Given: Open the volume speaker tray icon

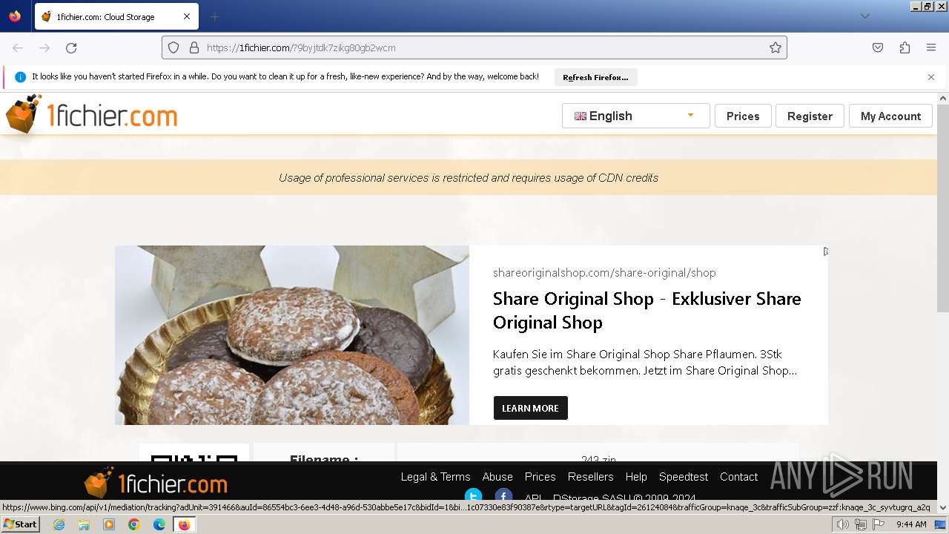Looking at the screenshot, I should [842, 524].
